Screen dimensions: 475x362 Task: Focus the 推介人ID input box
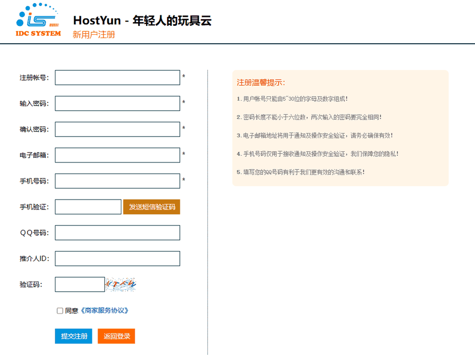[x=118, y=259]
